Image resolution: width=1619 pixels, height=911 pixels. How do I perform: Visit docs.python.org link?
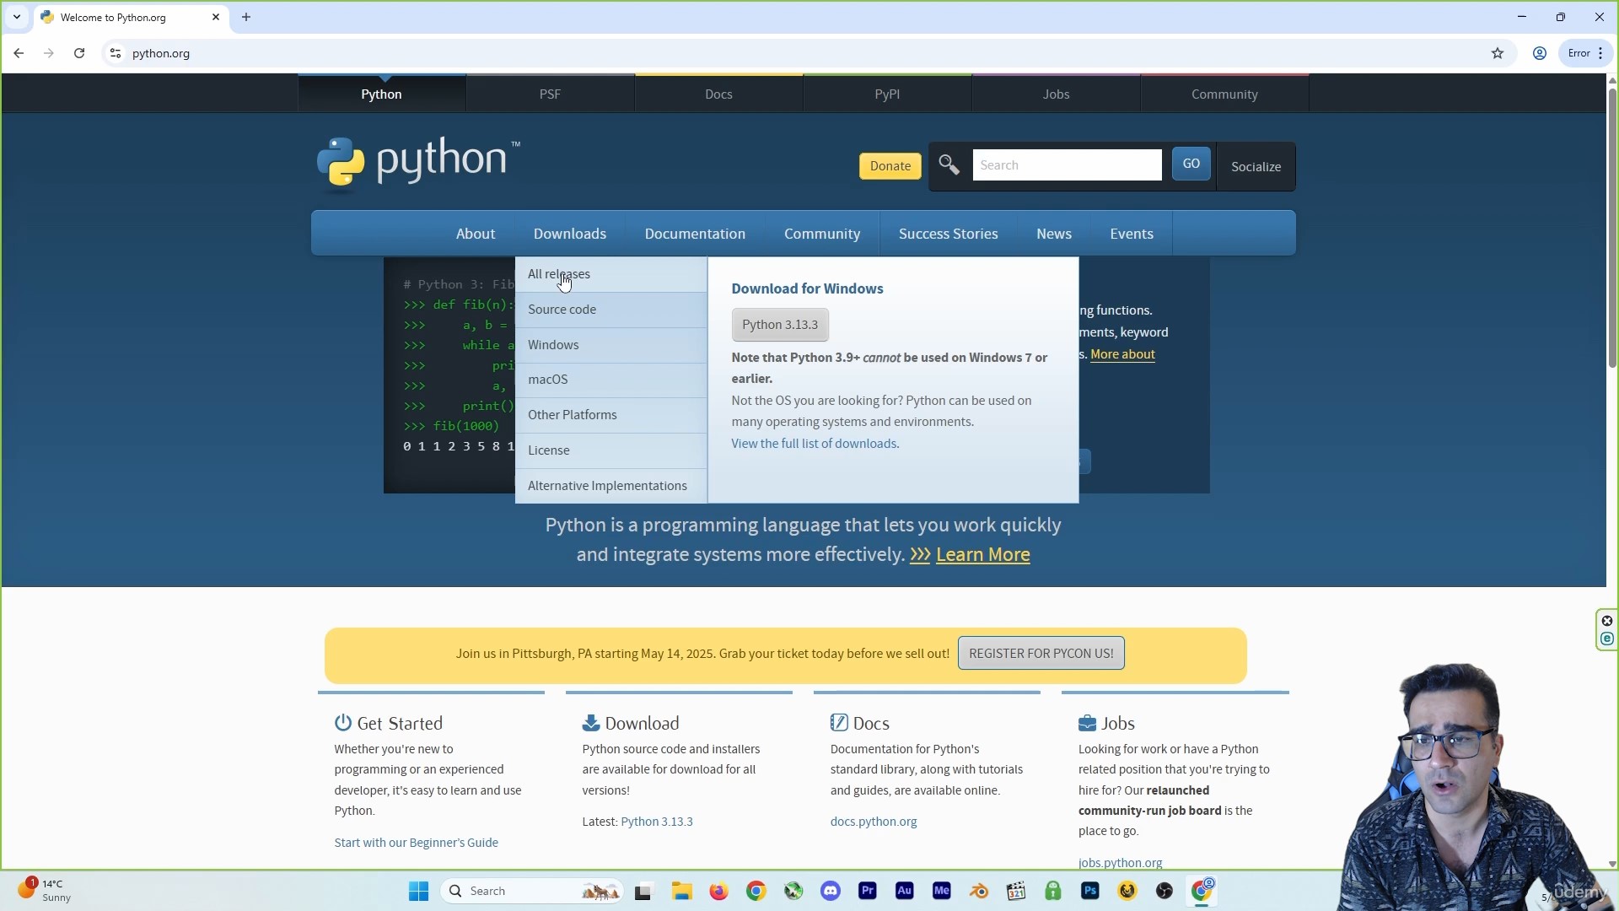tap(873, 822)
